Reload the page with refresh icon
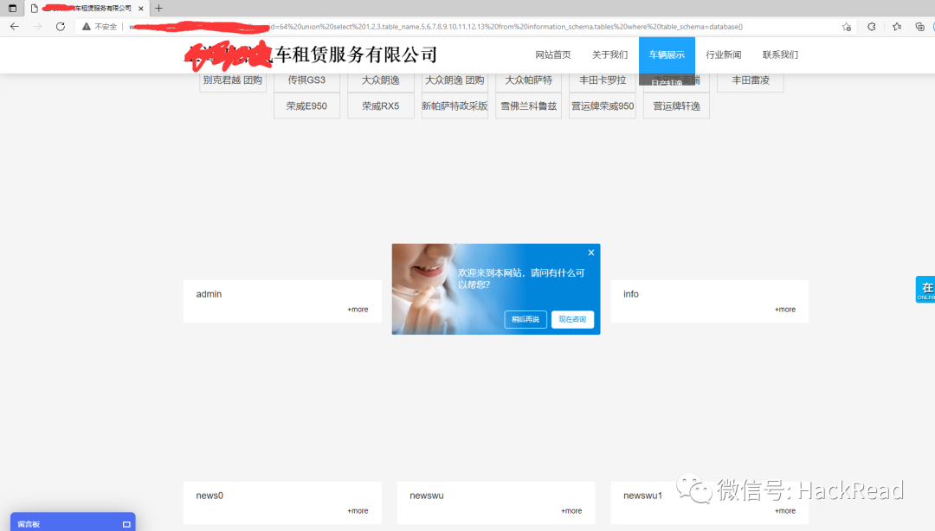935x531 pixels. (61, 26)
